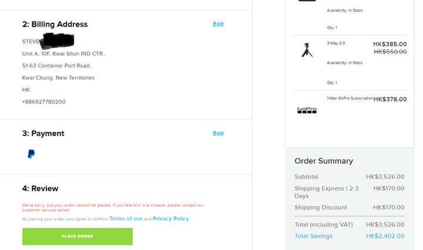Click the GoPro subscription logo image
The width and height of the screenshot is (423, 250).
307,110
